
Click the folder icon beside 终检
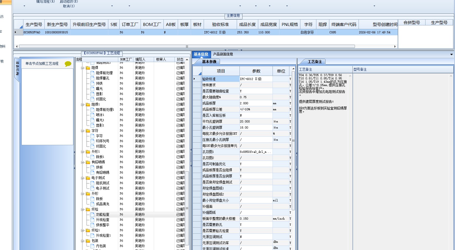click(88, 209)
